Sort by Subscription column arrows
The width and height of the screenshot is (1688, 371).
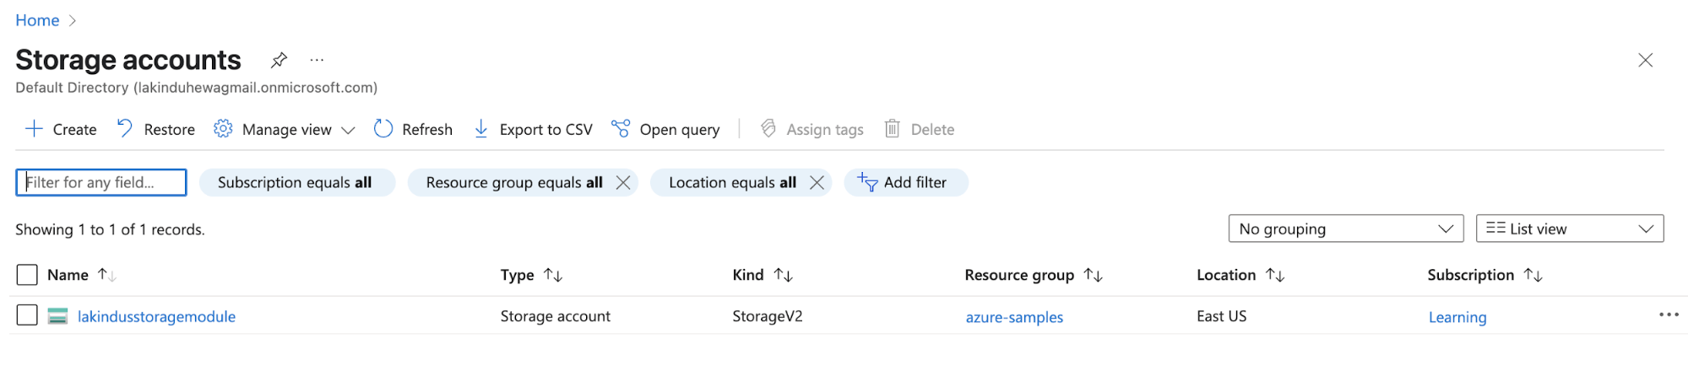pyautogui.click(x=1533, y=275)
